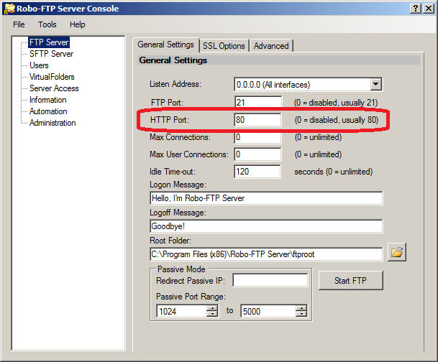The height and width of the screenshot is (362, 438).
Task: Browse for root folder with folder icon
Action: 397,252
